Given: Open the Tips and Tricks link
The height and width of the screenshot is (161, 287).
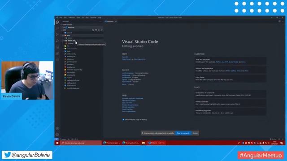Looking at the screenshot, I should tap(127, 103).
